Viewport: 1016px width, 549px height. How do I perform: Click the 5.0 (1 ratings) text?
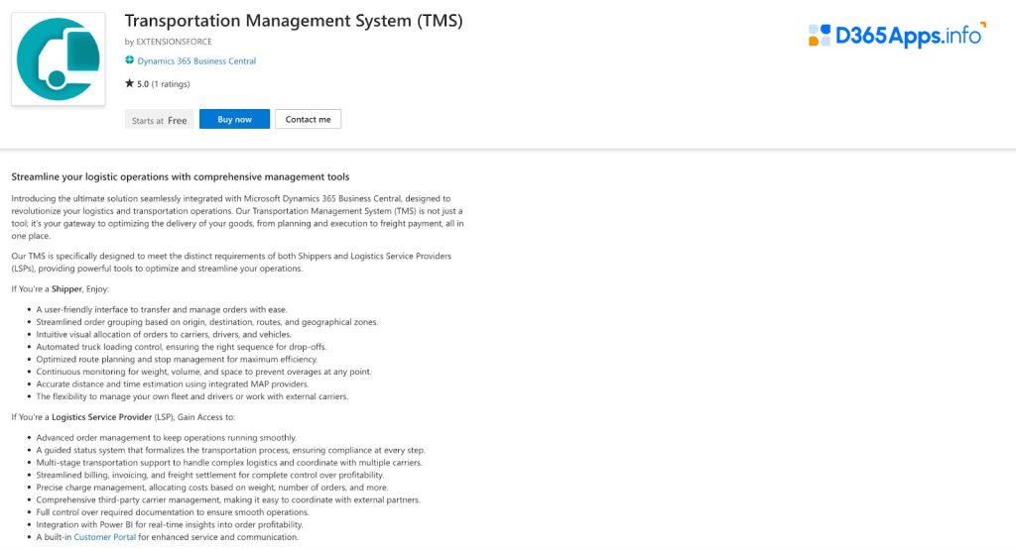click(164, 84)
